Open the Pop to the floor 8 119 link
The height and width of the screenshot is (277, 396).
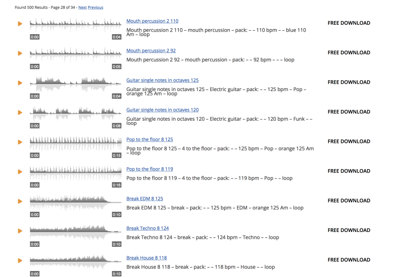click(149, 169)
